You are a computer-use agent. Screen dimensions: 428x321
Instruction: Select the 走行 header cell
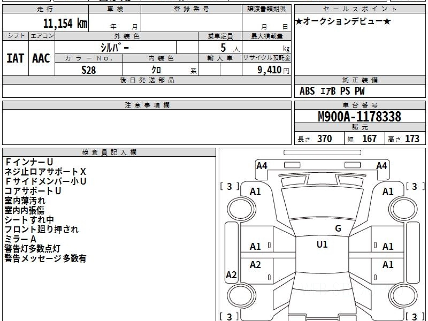(45, 9)
